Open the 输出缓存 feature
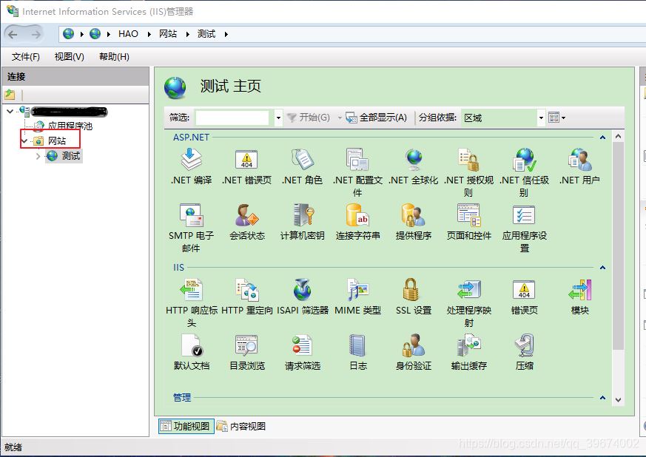Screen dimensions: 646x457 [x=469, y=352]
